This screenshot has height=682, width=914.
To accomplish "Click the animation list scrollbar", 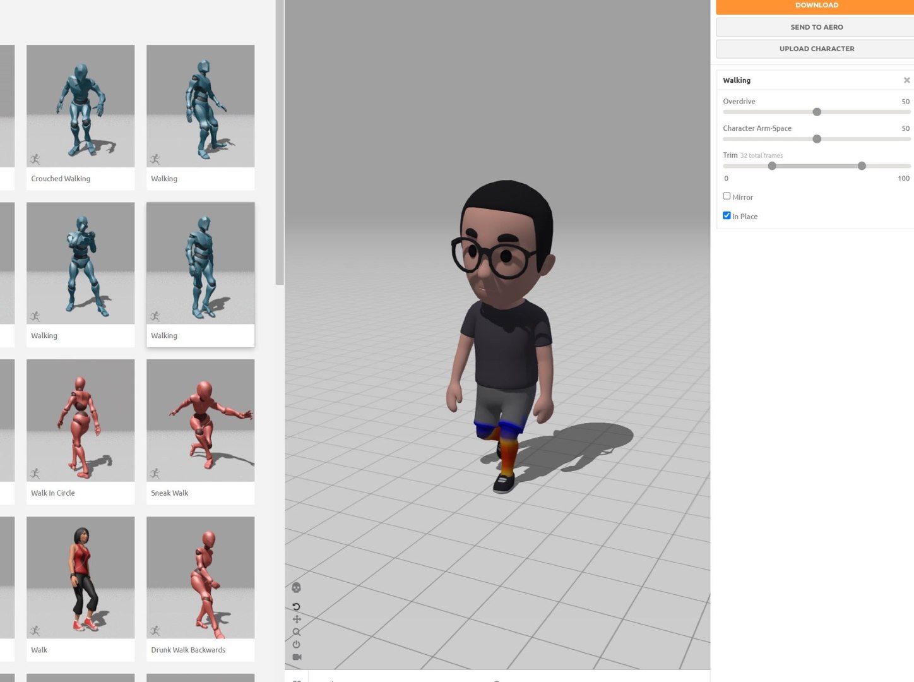I will [x=280, y=142].
